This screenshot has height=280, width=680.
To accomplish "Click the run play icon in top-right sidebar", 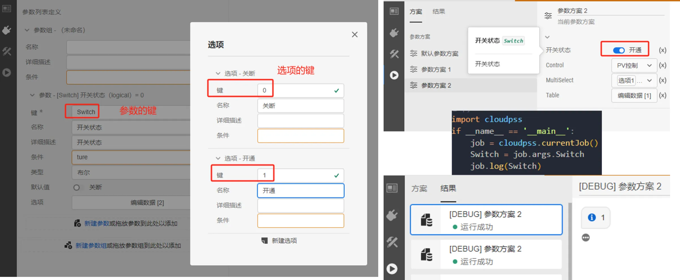I will click(394, 75).
